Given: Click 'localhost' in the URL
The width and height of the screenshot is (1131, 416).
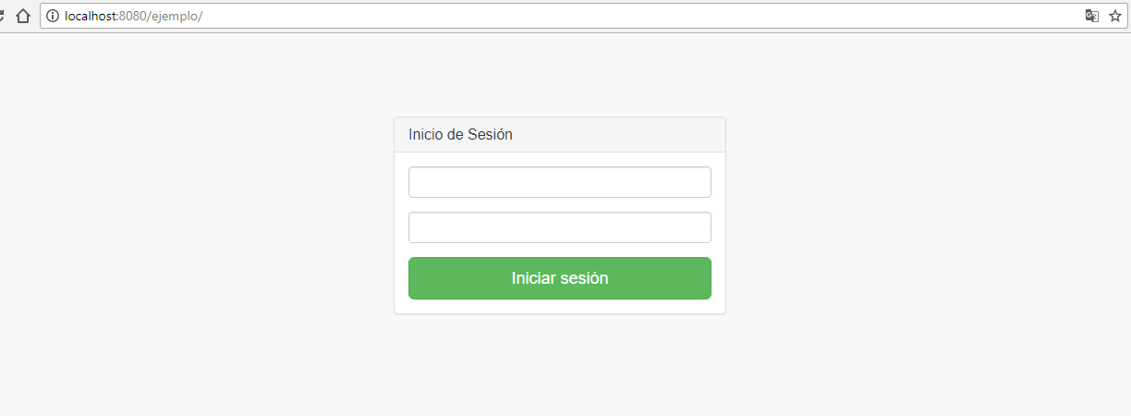Looking at the screenshot, I should [x=91, y=16].
